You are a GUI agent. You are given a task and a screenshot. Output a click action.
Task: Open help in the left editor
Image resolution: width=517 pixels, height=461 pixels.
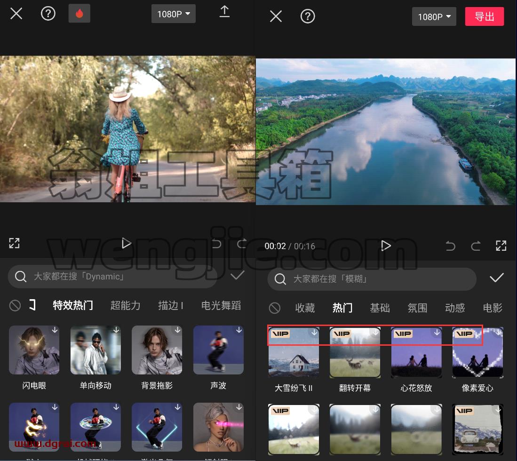pos(48,14)
